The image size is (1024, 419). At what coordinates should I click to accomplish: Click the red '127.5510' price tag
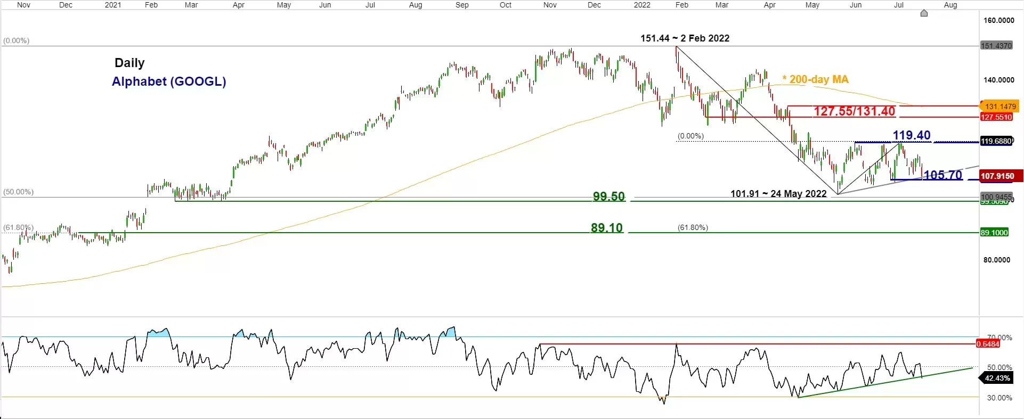[996, 117]
